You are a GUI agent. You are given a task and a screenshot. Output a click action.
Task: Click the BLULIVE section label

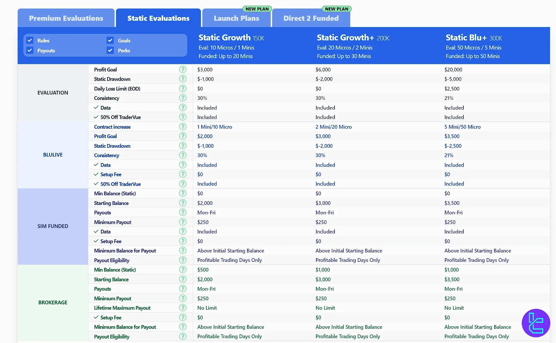tap(53, 155)
